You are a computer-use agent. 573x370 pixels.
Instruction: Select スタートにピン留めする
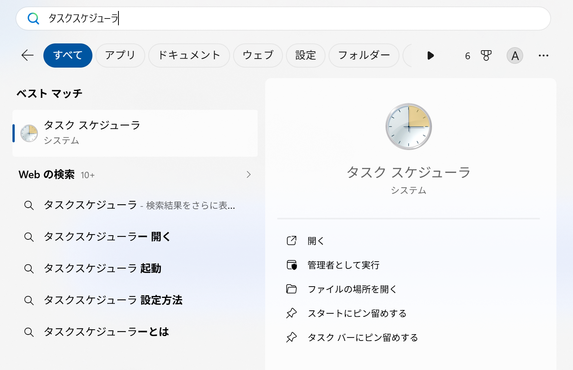pyautogui.click(x=357, y=313)
